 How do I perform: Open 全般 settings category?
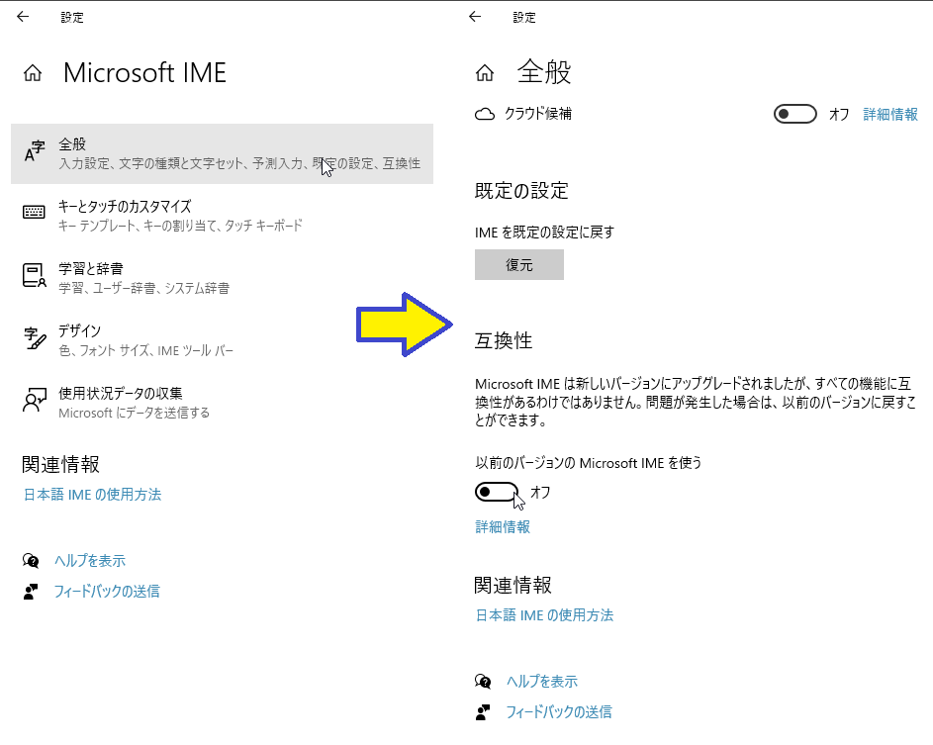(222, 153)
